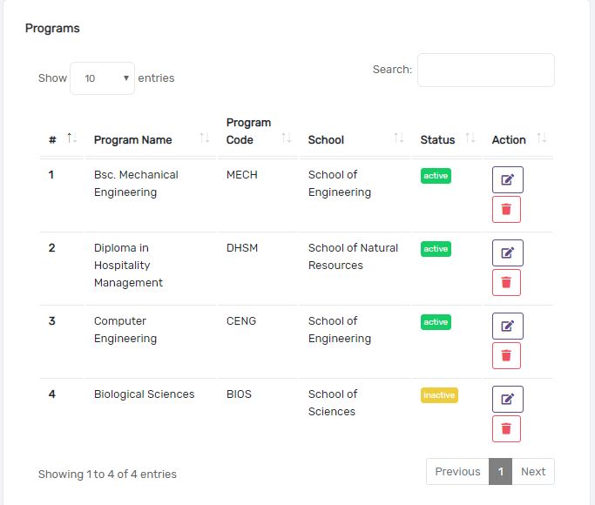Edit the Bsc. Mechanical Engineering program

coord(507,180)
